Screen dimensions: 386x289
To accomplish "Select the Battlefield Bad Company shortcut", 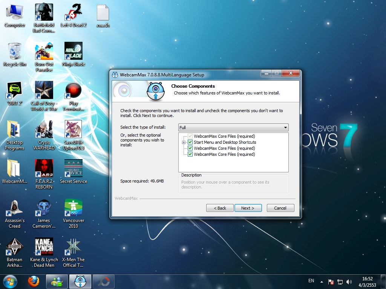I will point(44,18).
